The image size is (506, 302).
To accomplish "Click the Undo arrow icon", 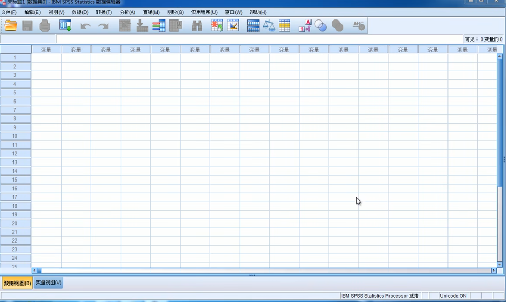I will point(86,26).
